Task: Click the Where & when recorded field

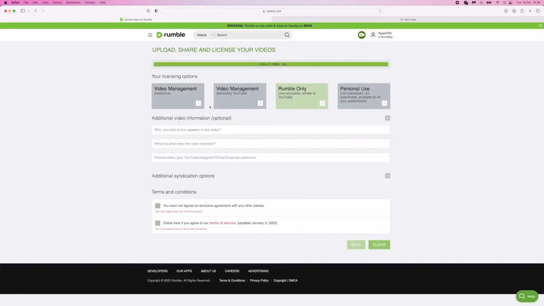Action: pyautogui.click(x=271, y=144)
